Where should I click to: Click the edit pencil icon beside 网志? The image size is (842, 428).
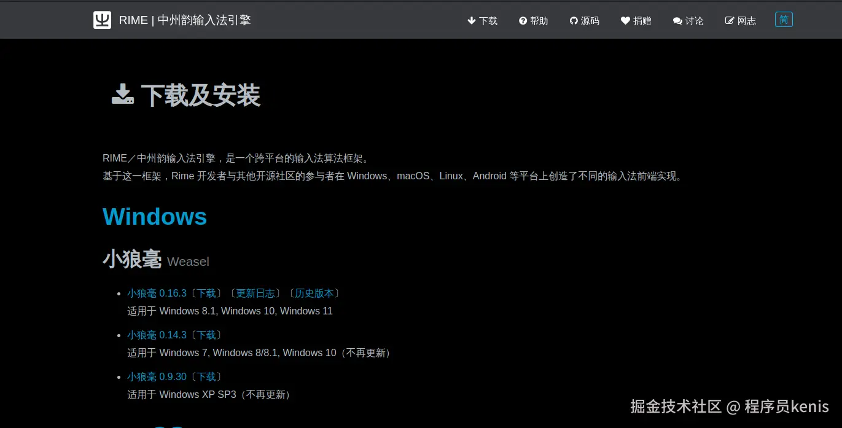[730, 21]
